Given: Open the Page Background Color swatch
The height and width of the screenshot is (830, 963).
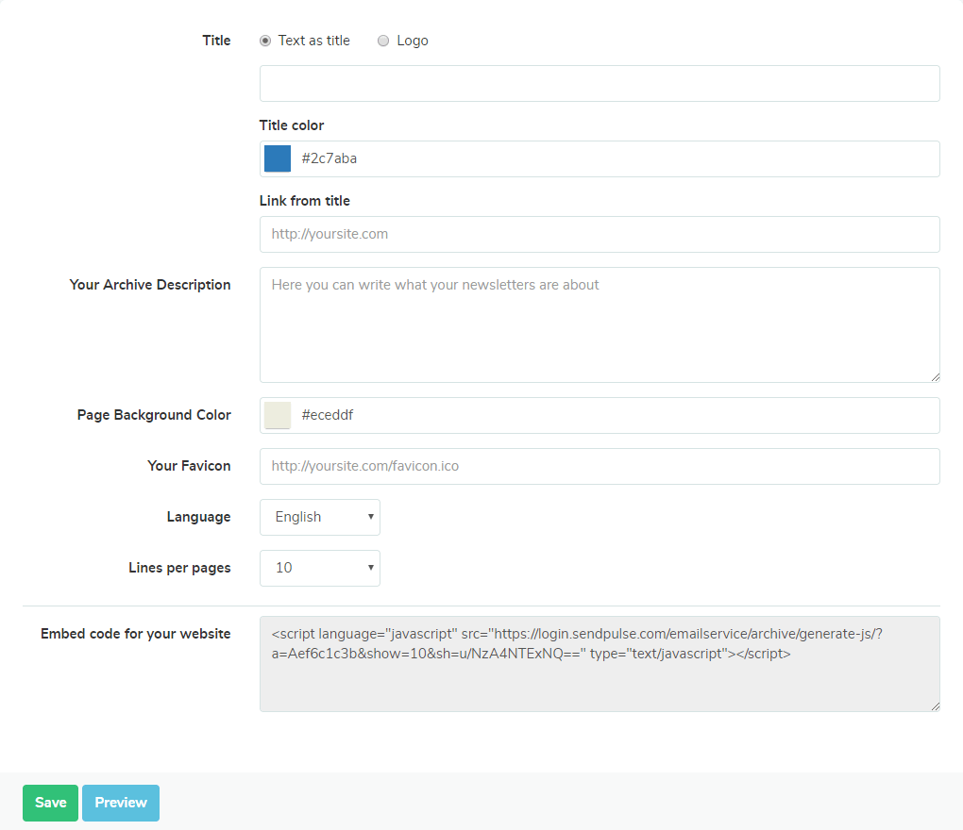Looking at the screenshot, I should [278, 415].
